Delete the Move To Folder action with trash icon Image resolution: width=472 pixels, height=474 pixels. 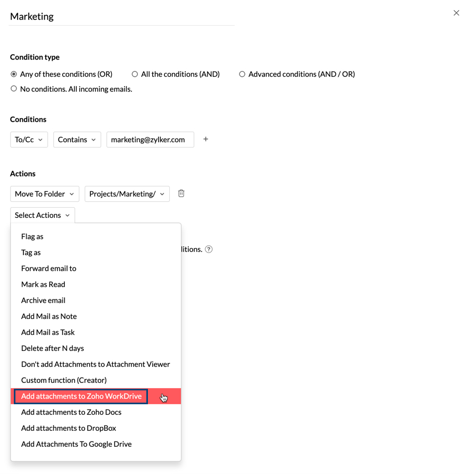pos(181,193)
